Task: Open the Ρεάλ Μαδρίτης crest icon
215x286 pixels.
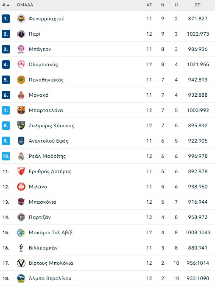Action: point(21,156)
